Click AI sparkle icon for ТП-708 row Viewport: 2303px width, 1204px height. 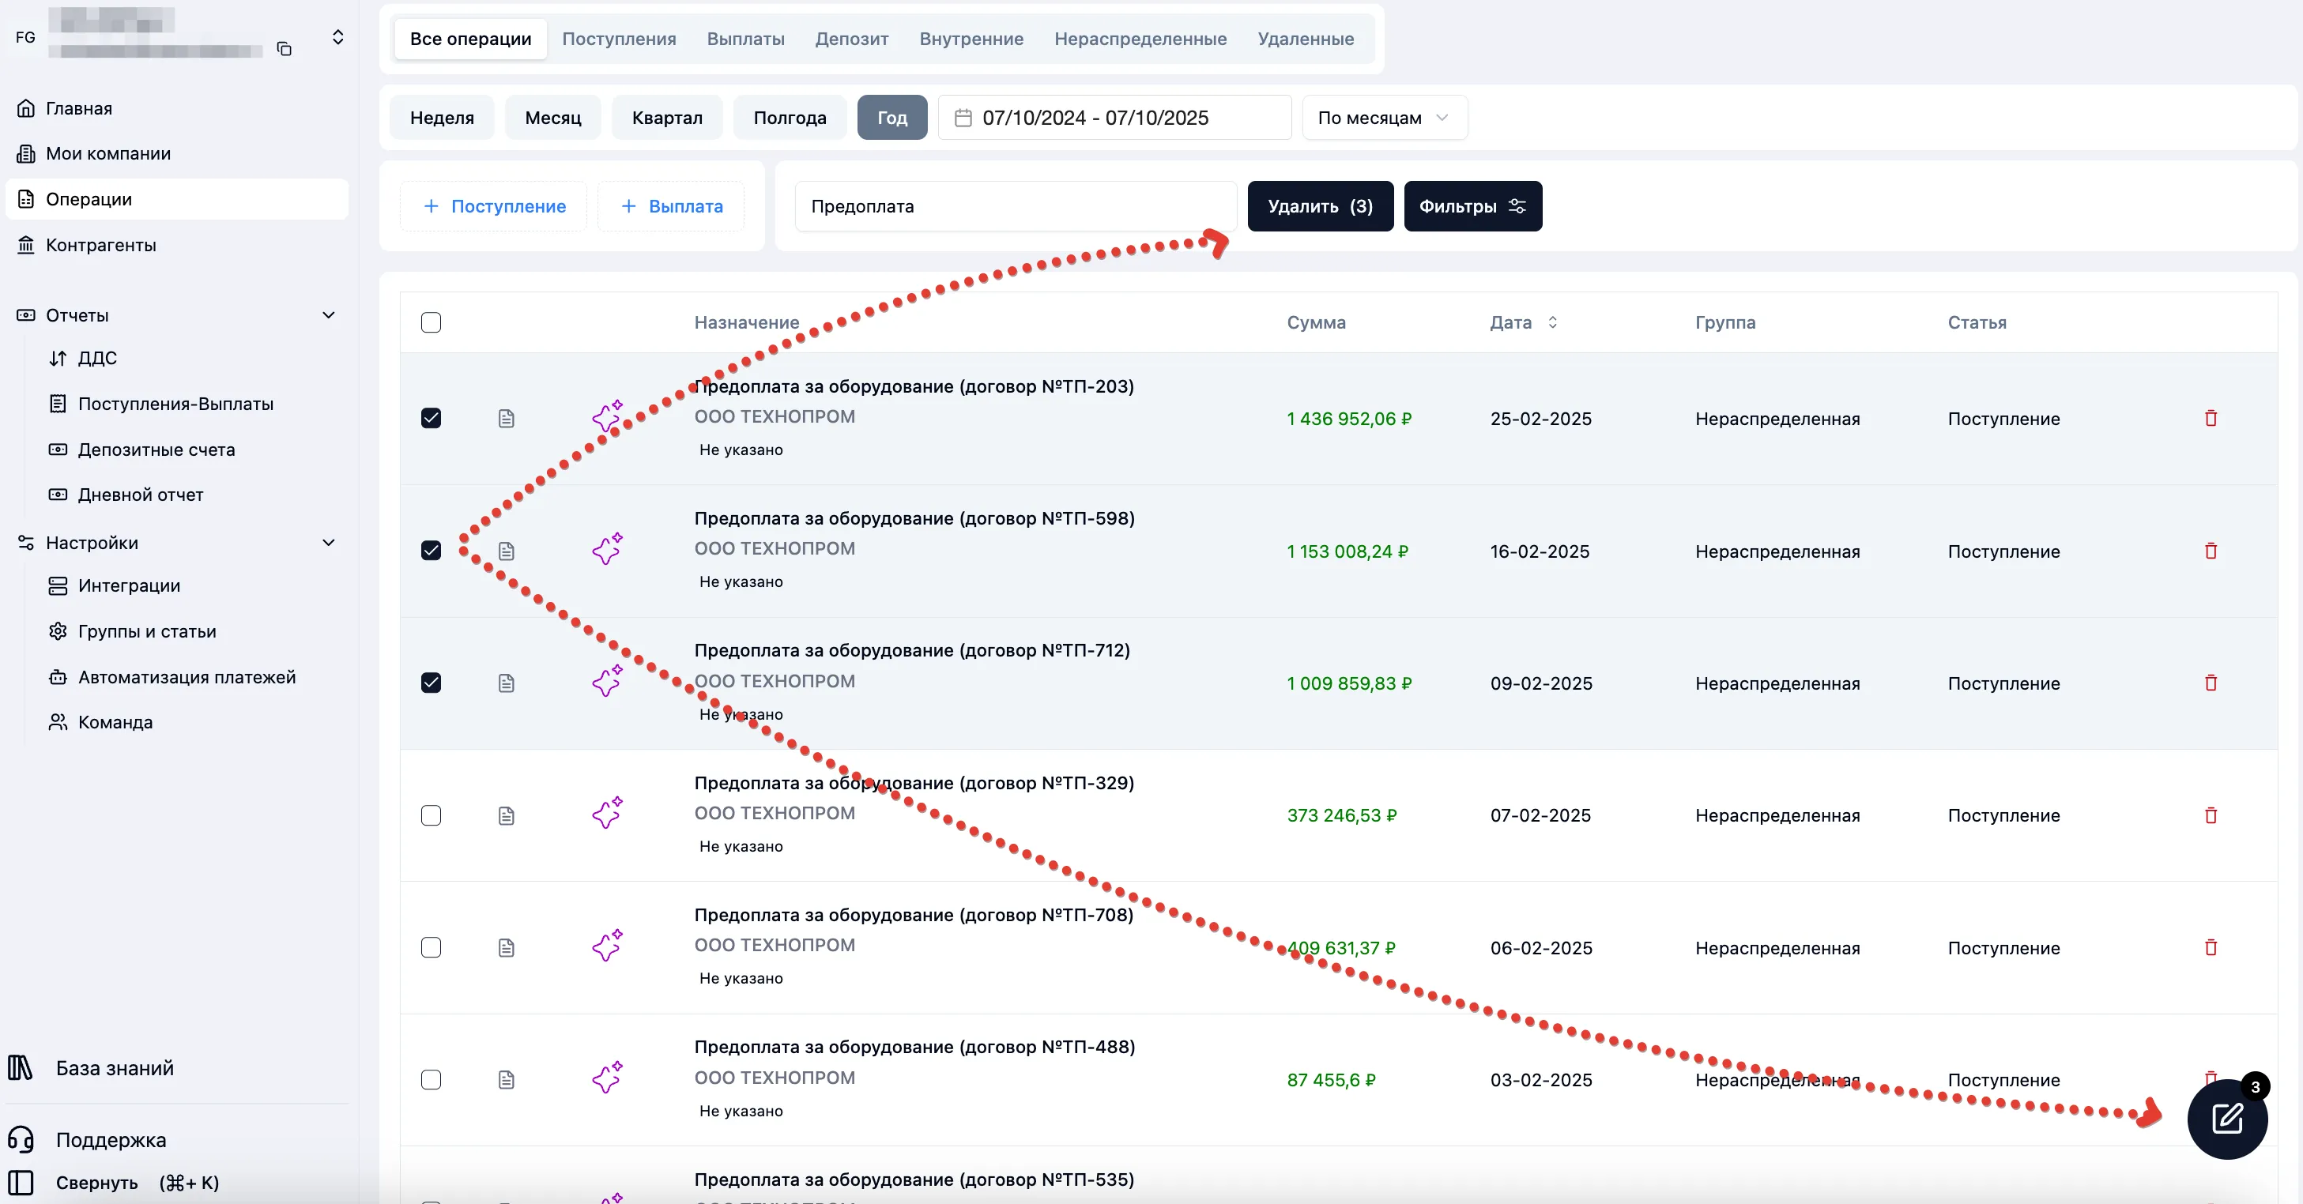coord(607,946)
